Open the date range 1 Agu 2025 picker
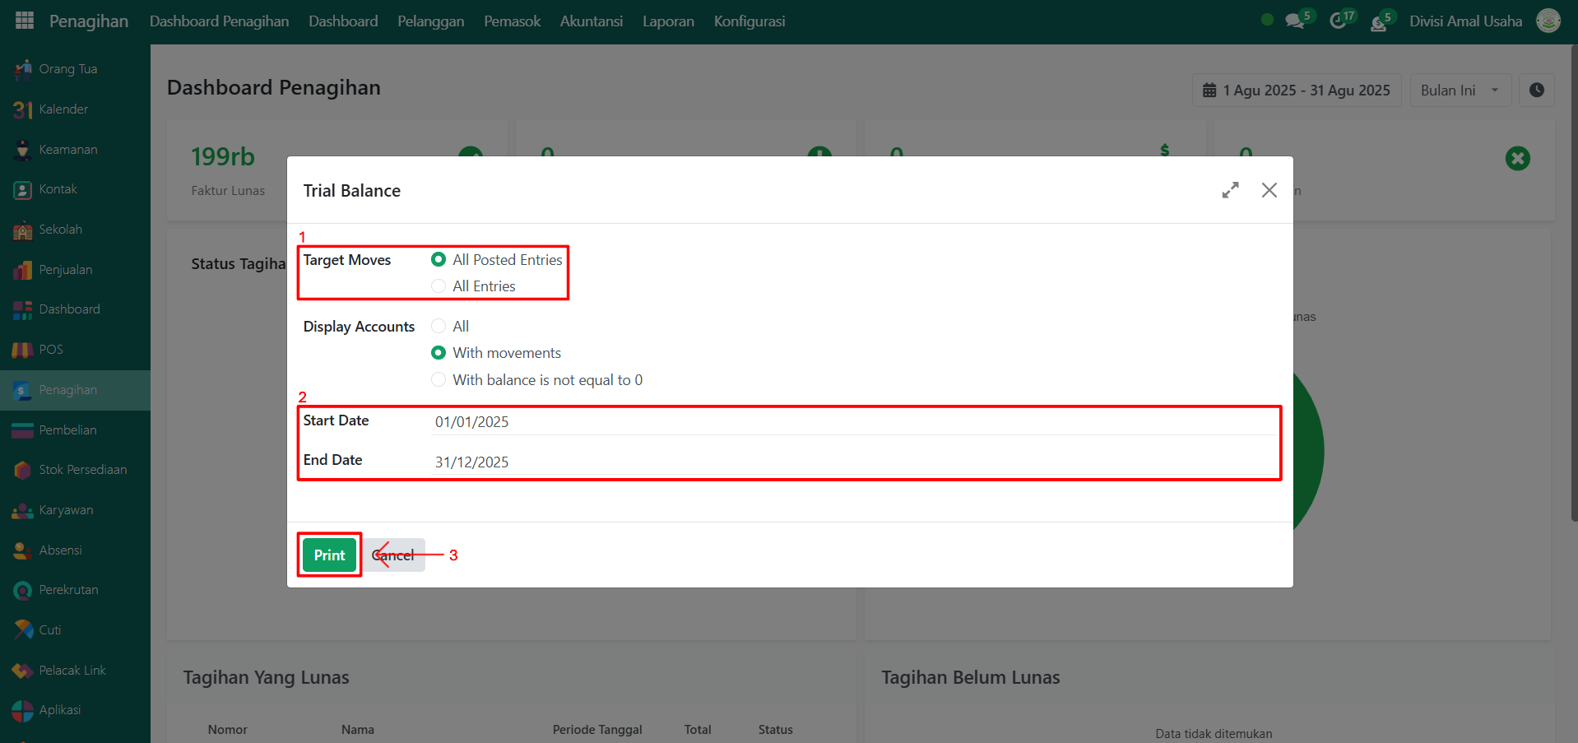 click(x=1297, y=91)
